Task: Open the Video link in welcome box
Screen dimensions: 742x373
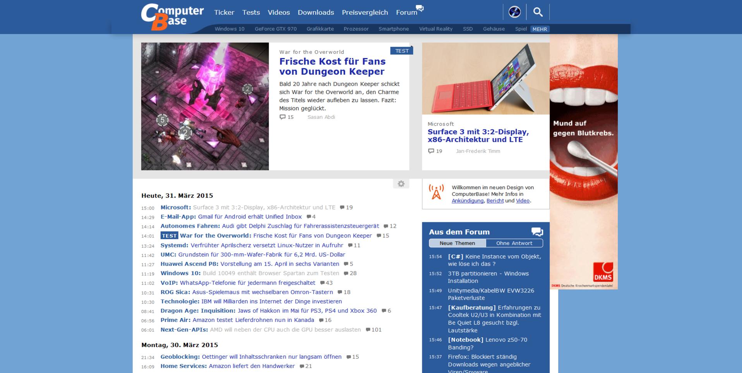Action: (523, 201)
